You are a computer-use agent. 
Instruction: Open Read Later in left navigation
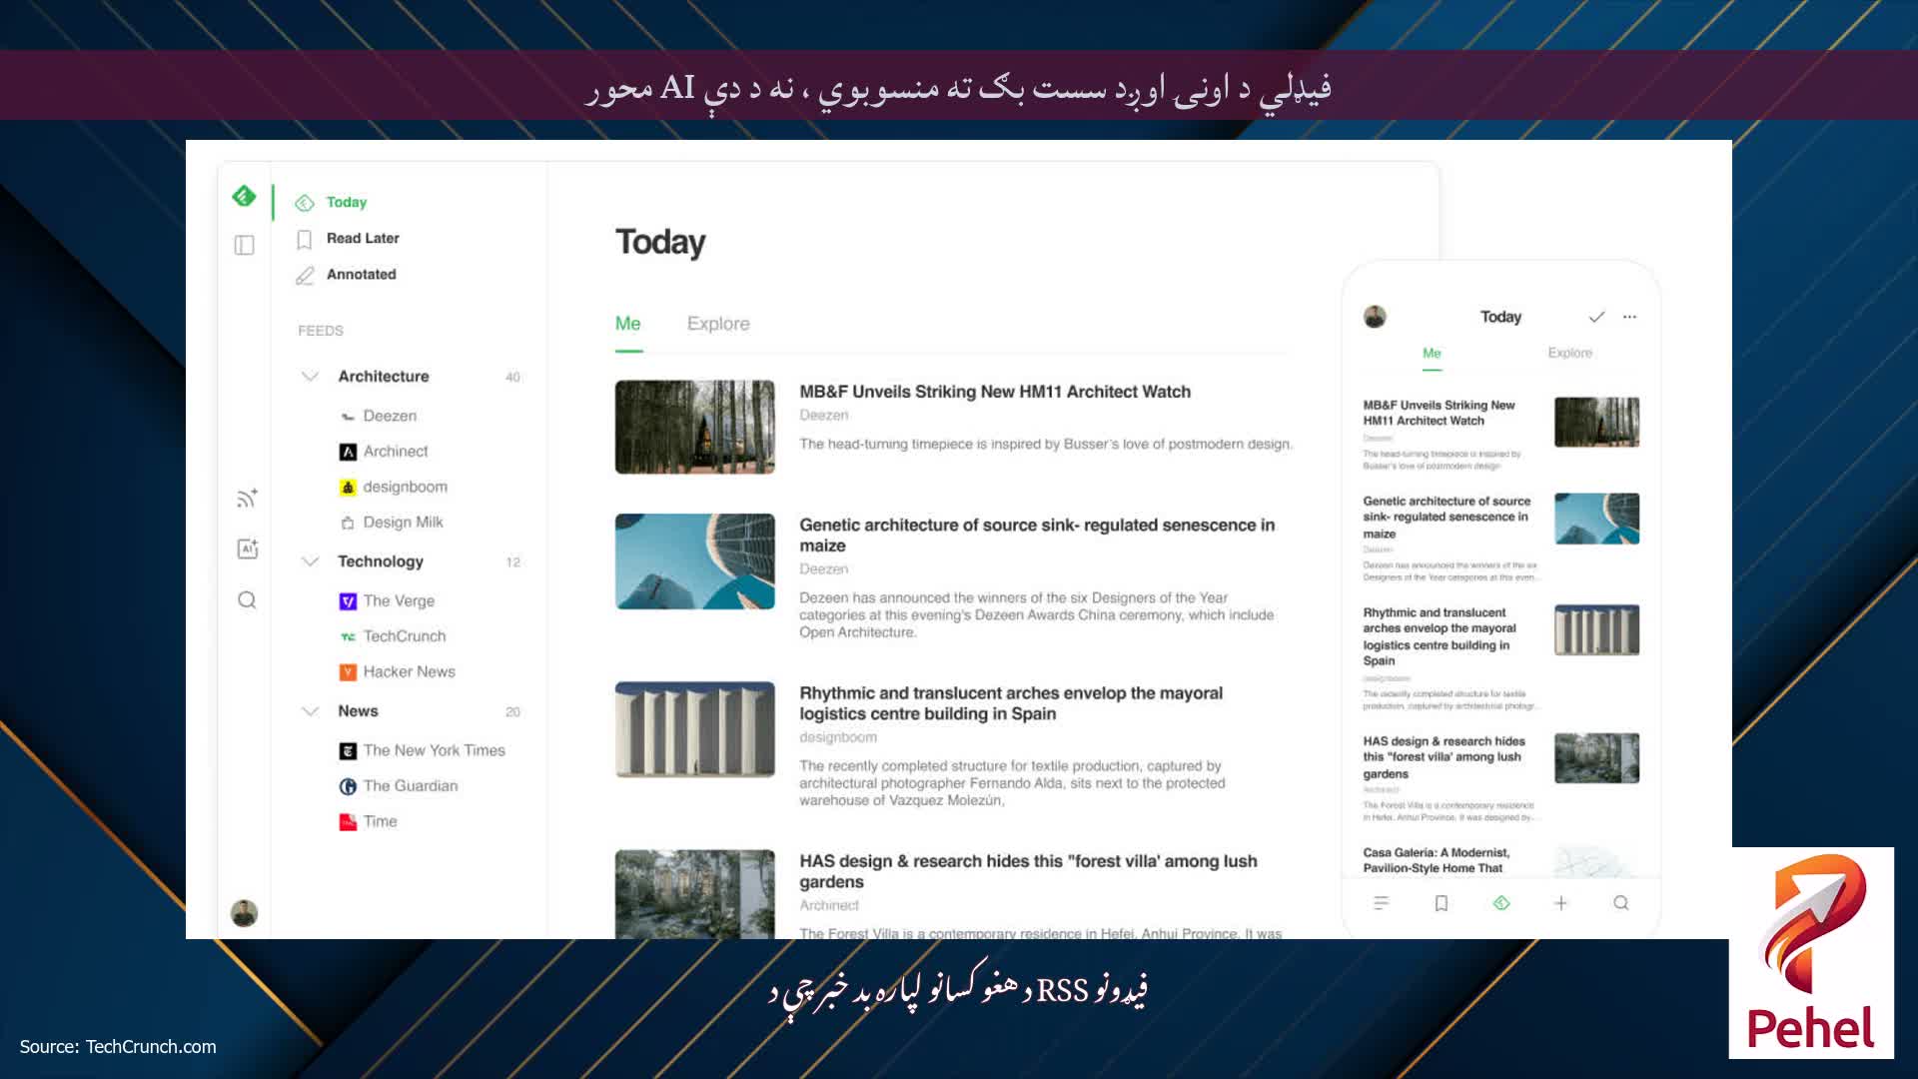[363, 238]
